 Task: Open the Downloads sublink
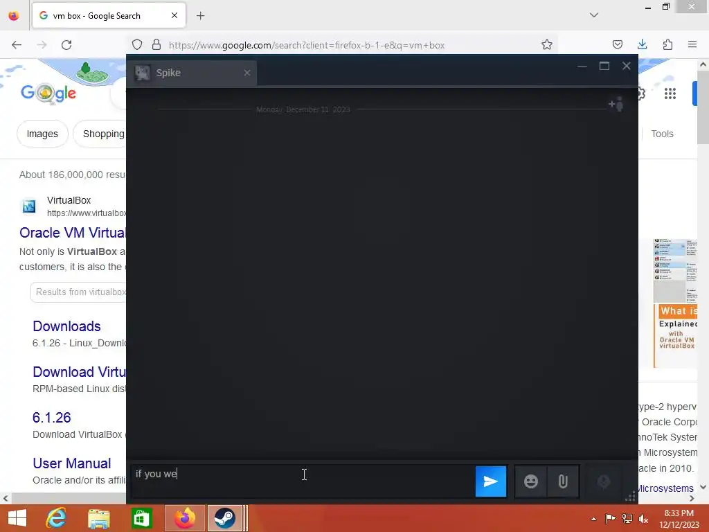coord(66,326)
